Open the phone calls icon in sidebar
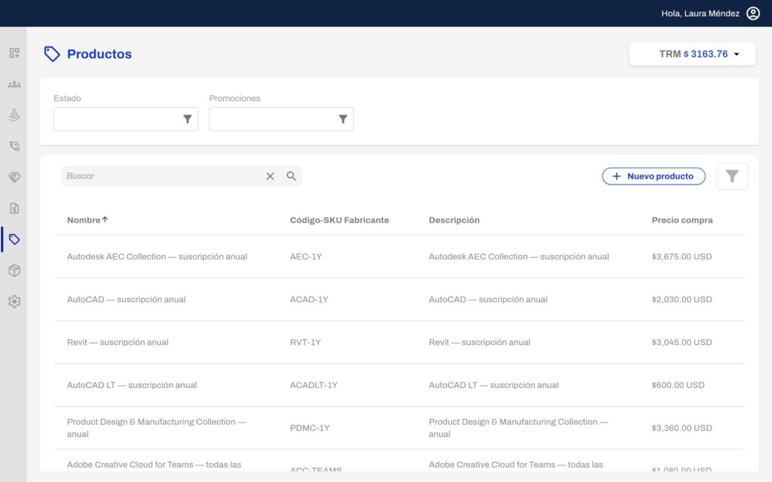Screen dimensions: 772x482 pos(14,146)
